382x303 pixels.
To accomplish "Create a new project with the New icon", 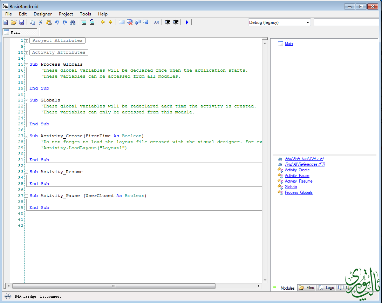I will pos(6,22).
